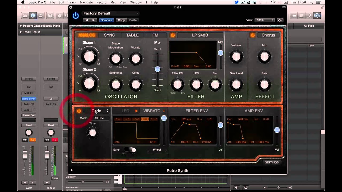The width and height of the screenshot is (342, 192).
Task: Open the Factory Default preset dropdown
Action: pyautogui.click(x=111, y=13)
